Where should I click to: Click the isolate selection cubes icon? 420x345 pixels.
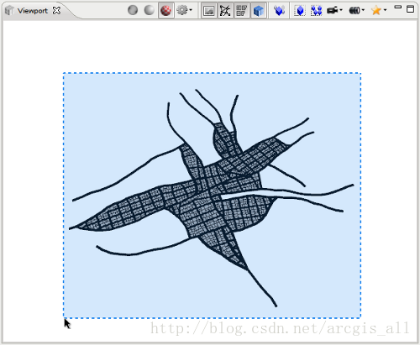[x=279, y=11]
